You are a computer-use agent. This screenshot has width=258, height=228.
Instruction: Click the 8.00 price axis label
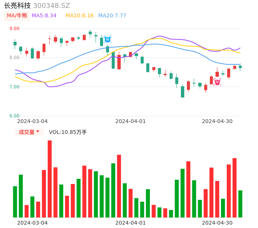[14, 58]
